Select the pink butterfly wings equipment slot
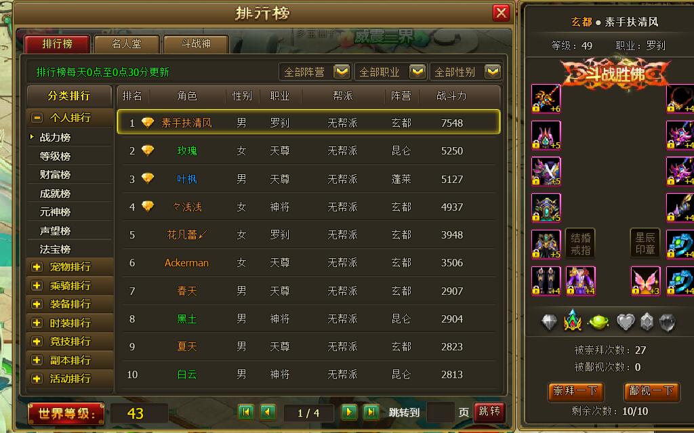This screenshot has width=694, height=433. point(645,281)
